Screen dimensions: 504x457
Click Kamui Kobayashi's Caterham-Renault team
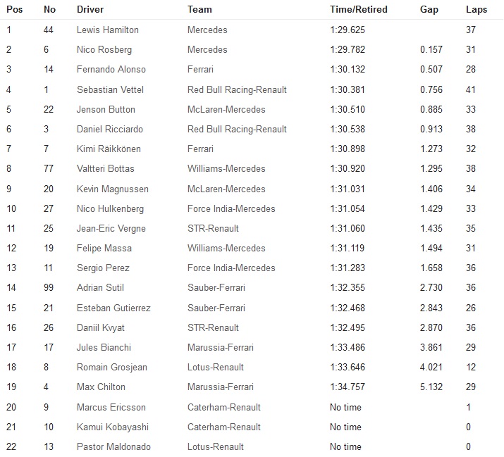click(x=223, y=427)
